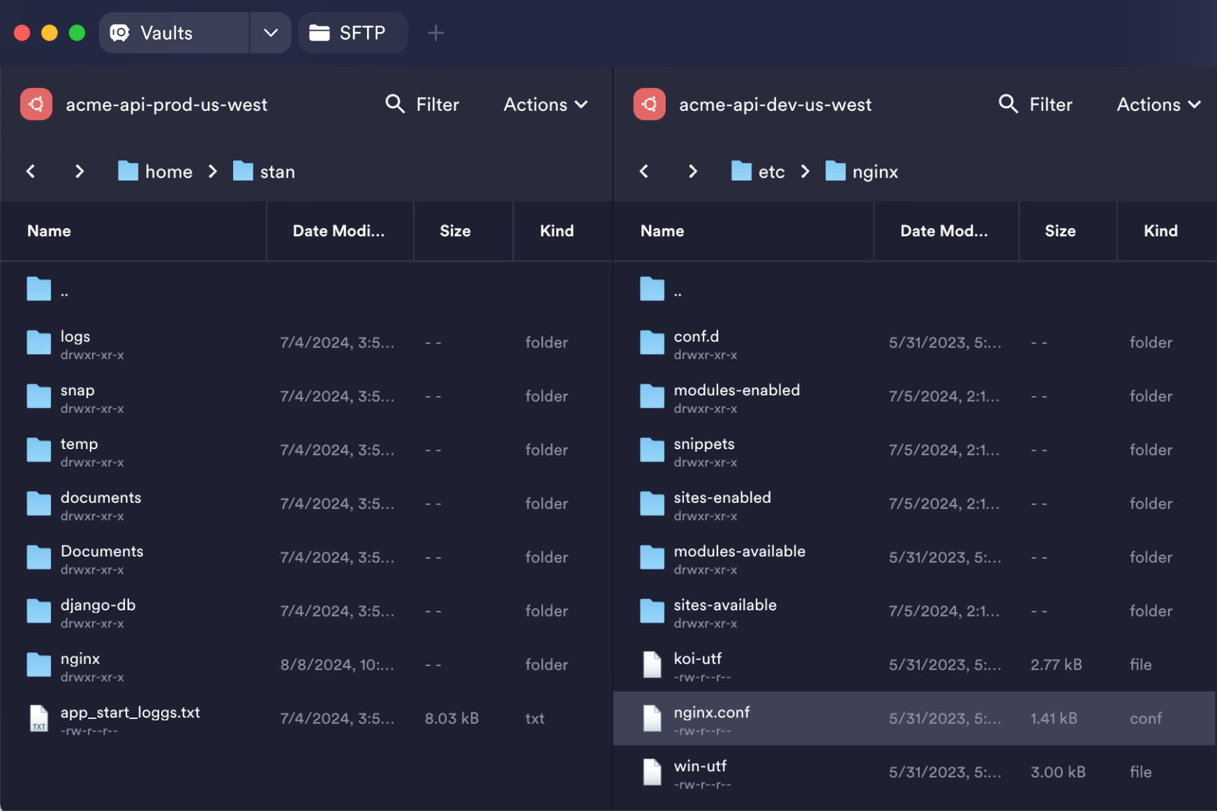Click the acme-api-dev-us-west Ubuntu host icon
The image size is (1217, 811).
650,105
